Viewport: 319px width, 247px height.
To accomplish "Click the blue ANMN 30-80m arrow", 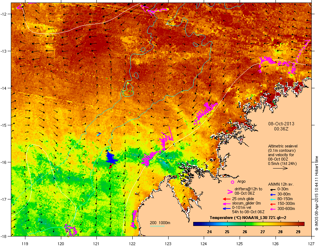I will pos(273,194).
